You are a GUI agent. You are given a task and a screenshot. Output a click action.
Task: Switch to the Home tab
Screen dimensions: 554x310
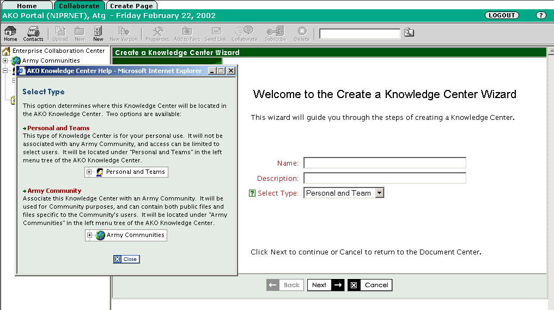(27, 6)
